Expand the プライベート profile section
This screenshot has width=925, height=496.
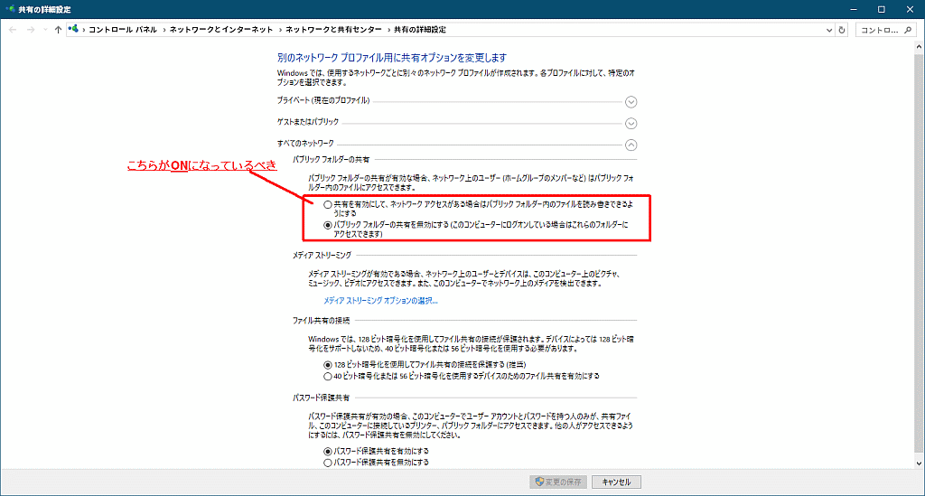tap(631, 102)
